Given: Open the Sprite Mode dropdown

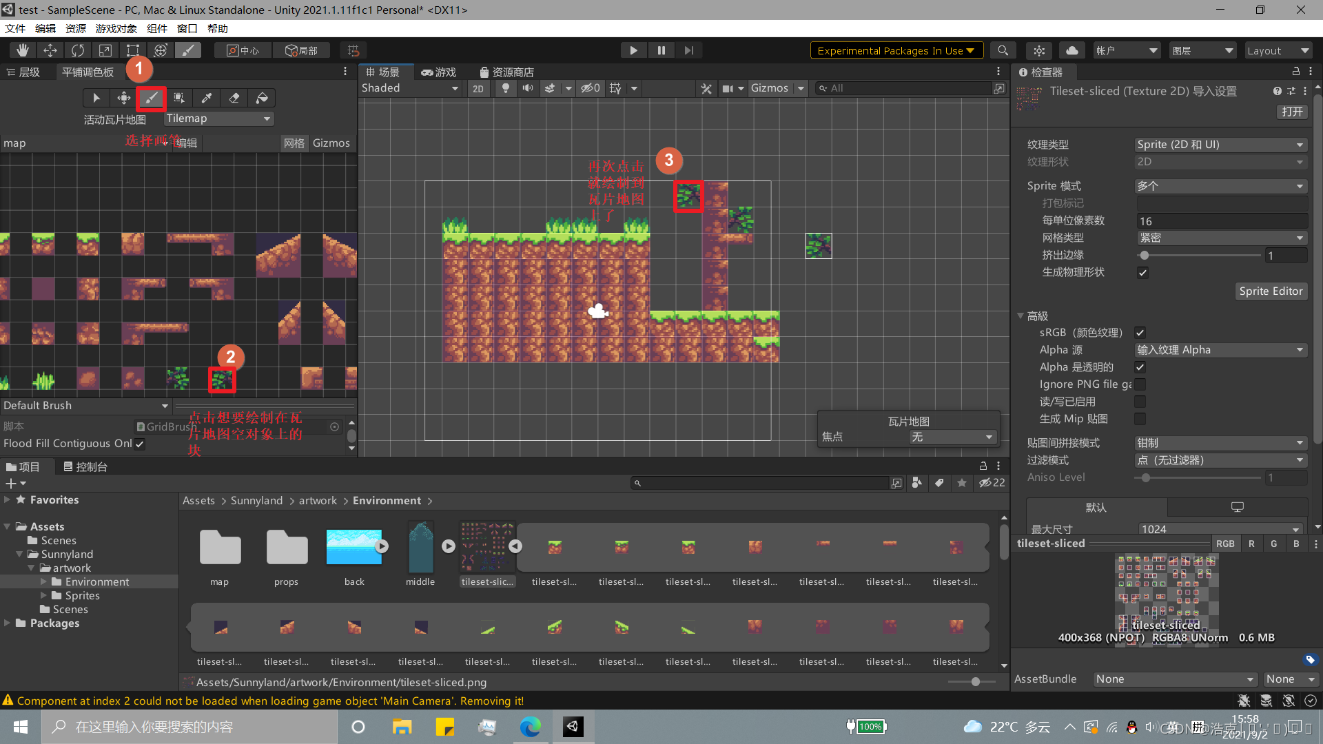Looking at the screenshot, I should [1220, 186].
